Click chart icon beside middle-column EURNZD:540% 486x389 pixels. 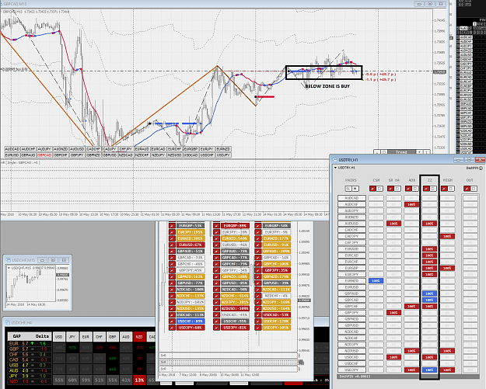[217, 238]
